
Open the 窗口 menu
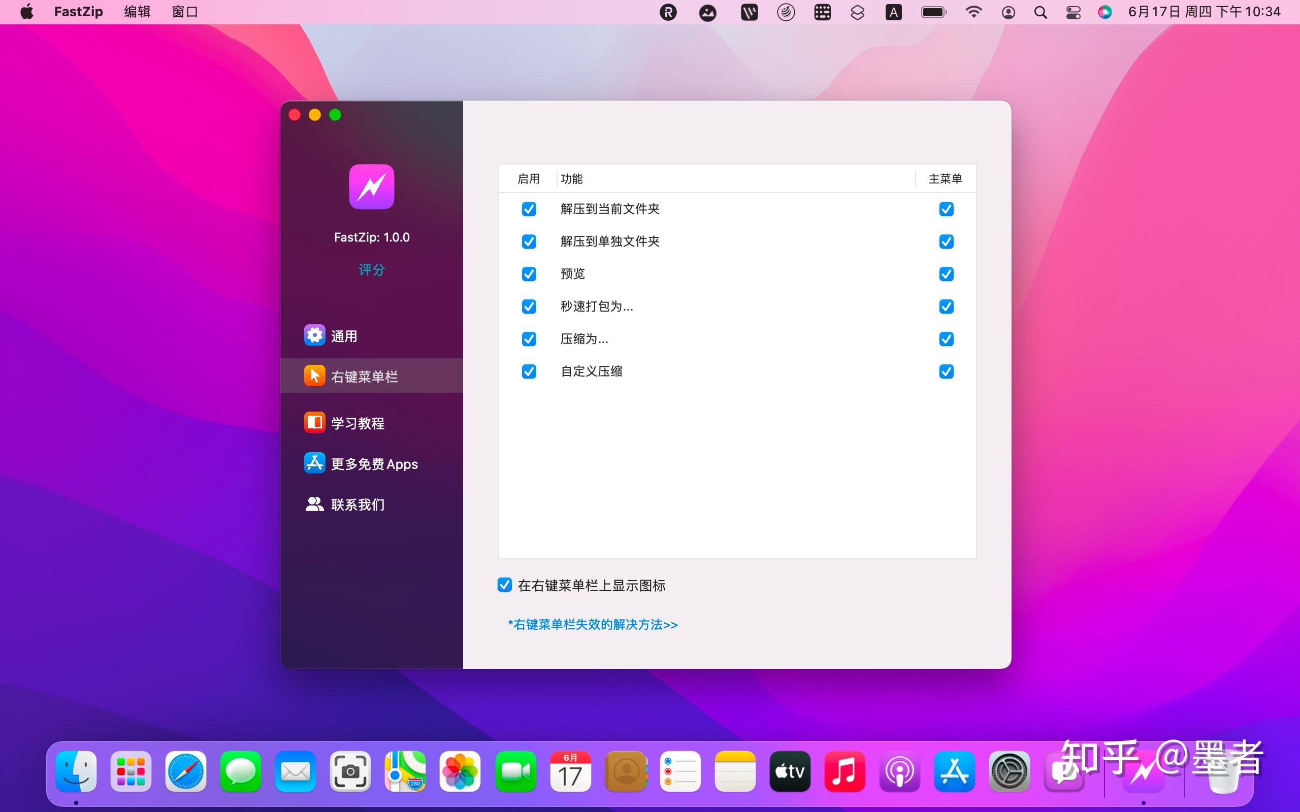click(x=185, y=11)
